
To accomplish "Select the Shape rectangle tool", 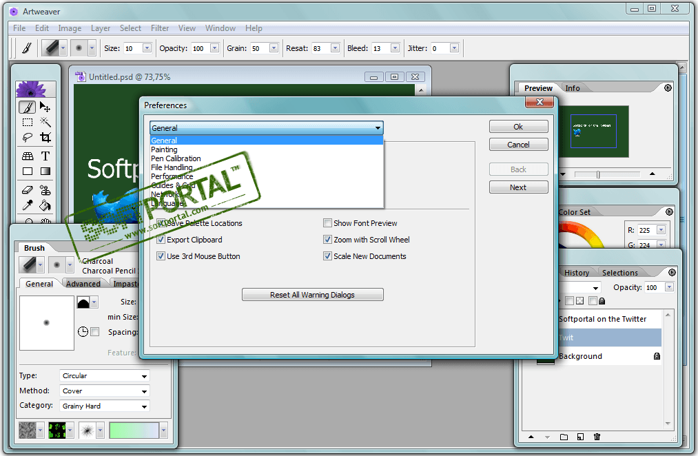I will (x=27, y=172).
